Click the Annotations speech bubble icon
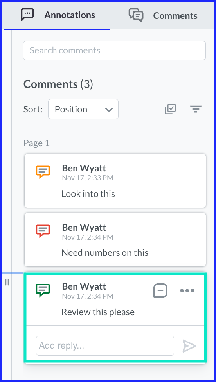This screenshot has width=216, height=382. tap(27, 15)
